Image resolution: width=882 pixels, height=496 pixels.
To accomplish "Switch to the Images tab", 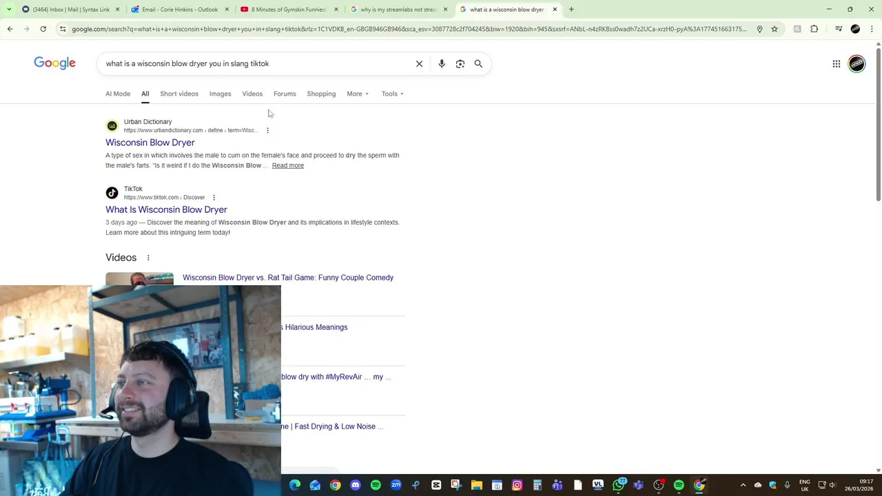I will (x=220, y=94).
